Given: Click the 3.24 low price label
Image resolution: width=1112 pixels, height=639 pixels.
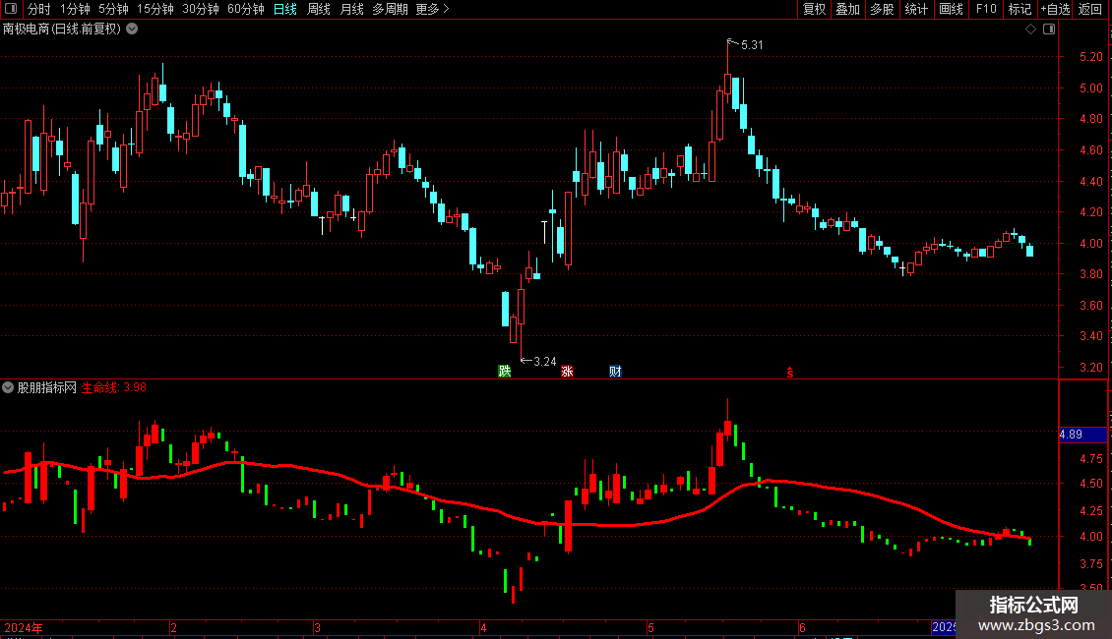Looking at the screenshot, I should 544,362.
